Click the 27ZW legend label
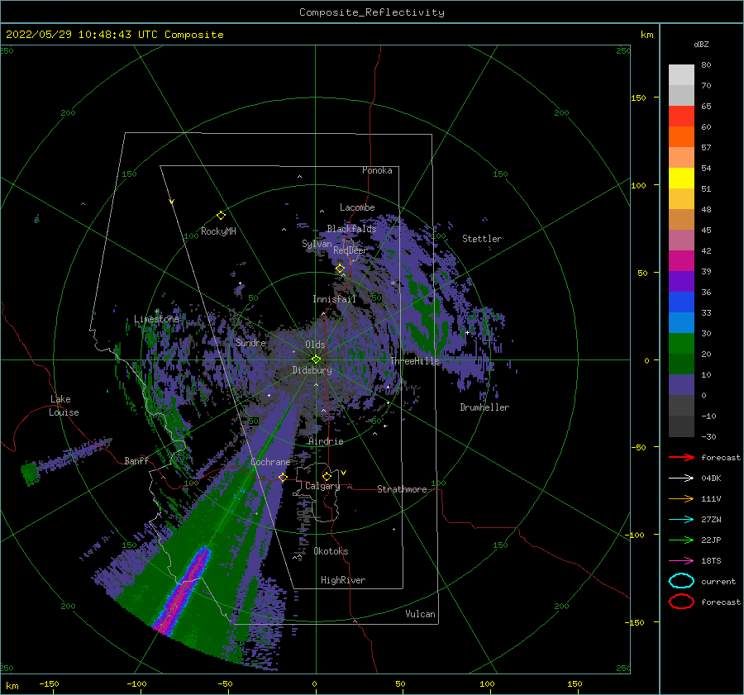The height and width of the screenshot is (695, 744). pos(711,520)
